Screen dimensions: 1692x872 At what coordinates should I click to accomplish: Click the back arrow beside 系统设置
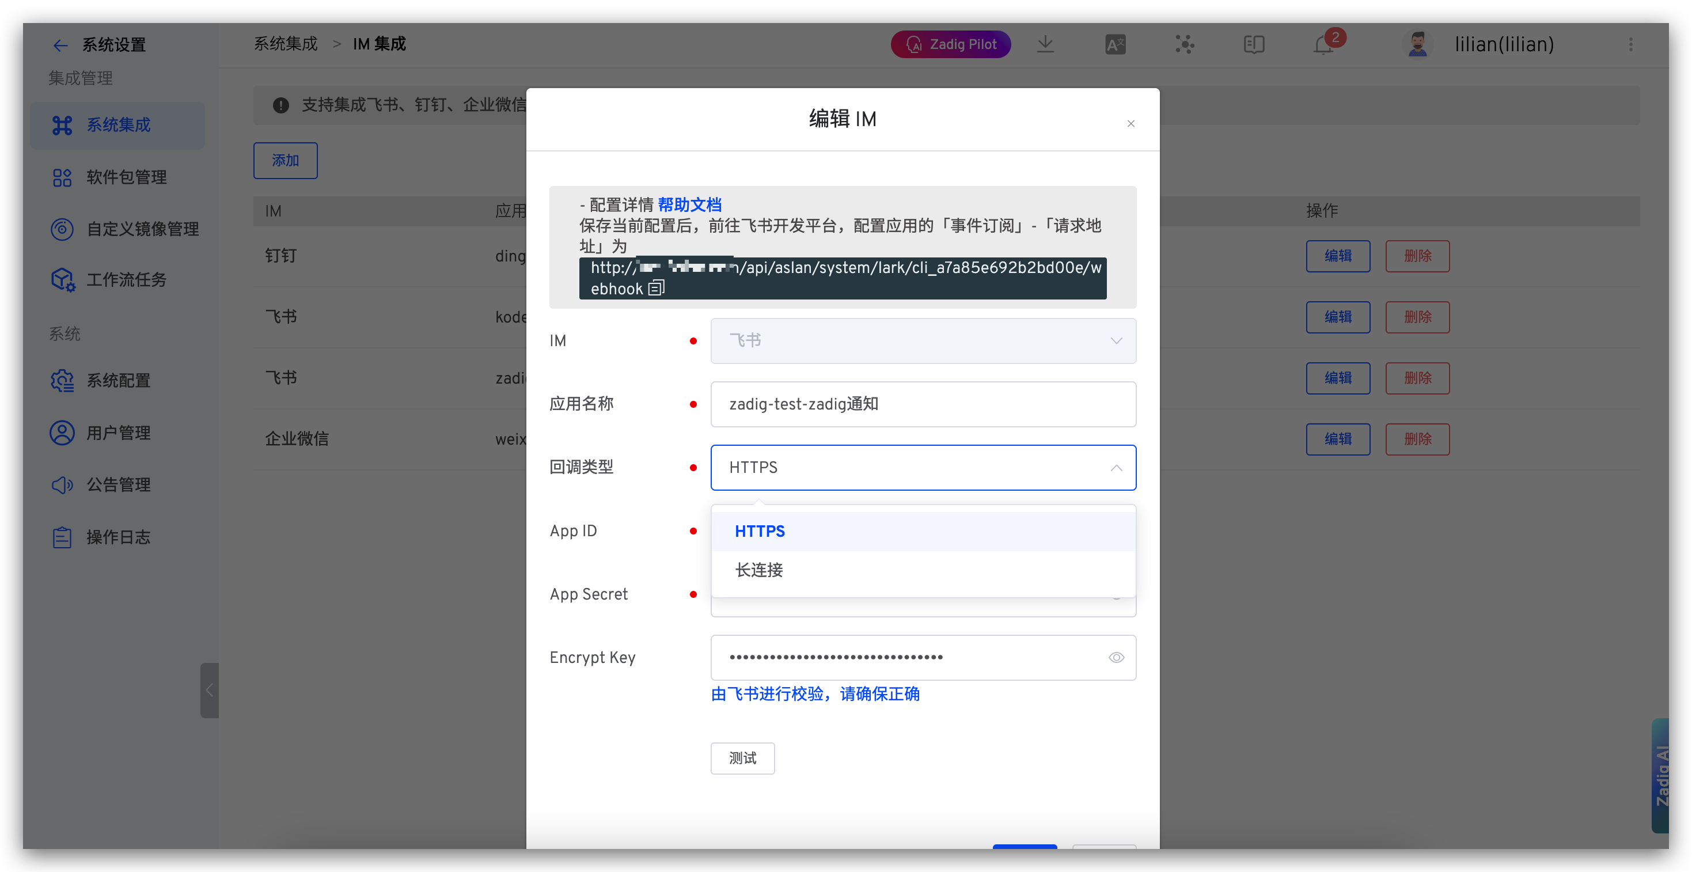(60, 45)
